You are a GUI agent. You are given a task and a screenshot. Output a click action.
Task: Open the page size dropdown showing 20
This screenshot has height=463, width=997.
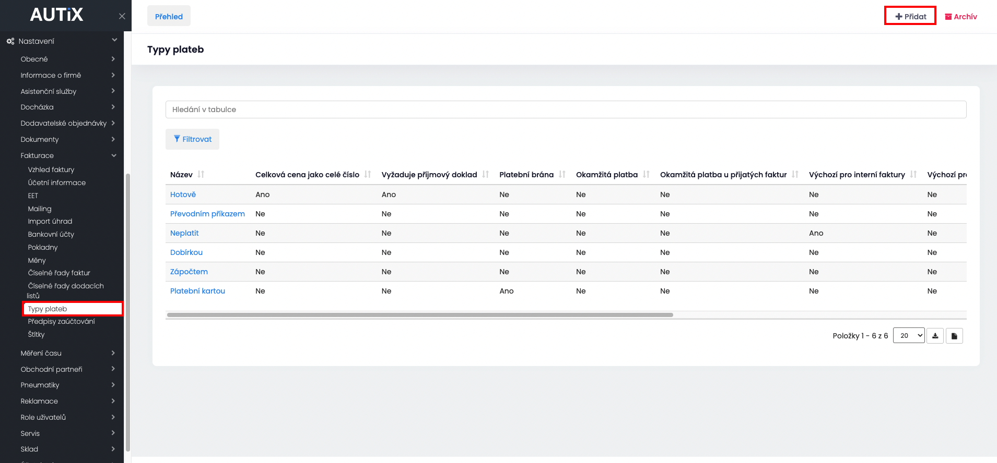pyautogui.click(x=909, y=336)
